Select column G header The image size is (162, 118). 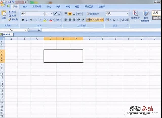[x=89, y=38]
